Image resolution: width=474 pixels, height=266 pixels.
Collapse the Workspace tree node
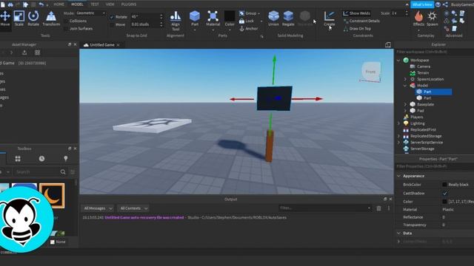(x=398, y=61)
